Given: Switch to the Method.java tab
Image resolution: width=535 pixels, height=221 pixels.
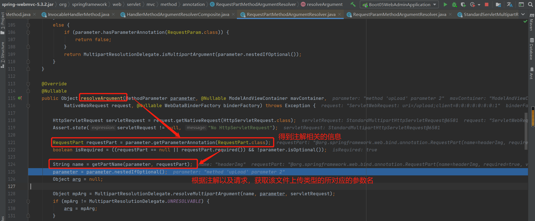Looking at the screenshot, I should click(x=18, y=14).
